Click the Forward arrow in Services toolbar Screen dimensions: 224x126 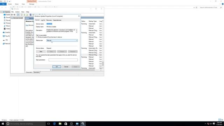14,15
